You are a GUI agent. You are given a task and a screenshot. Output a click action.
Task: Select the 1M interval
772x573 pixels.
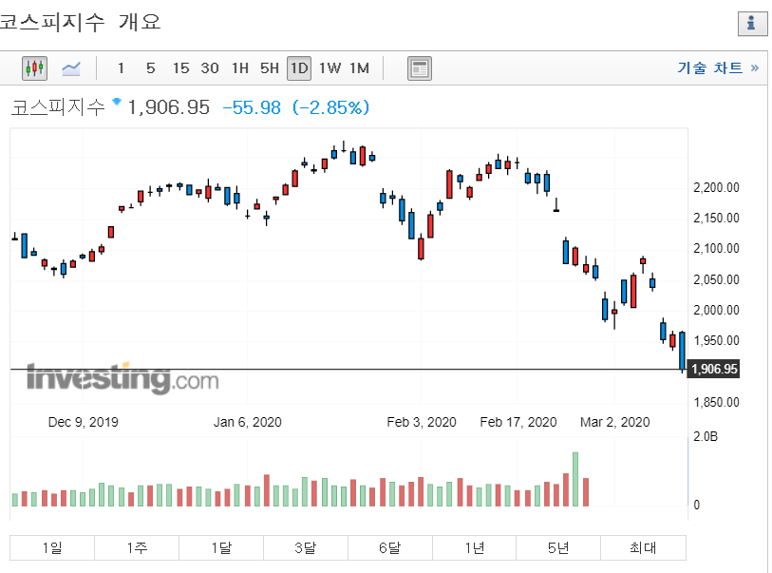pyautogui.click(x=360, y=68)
